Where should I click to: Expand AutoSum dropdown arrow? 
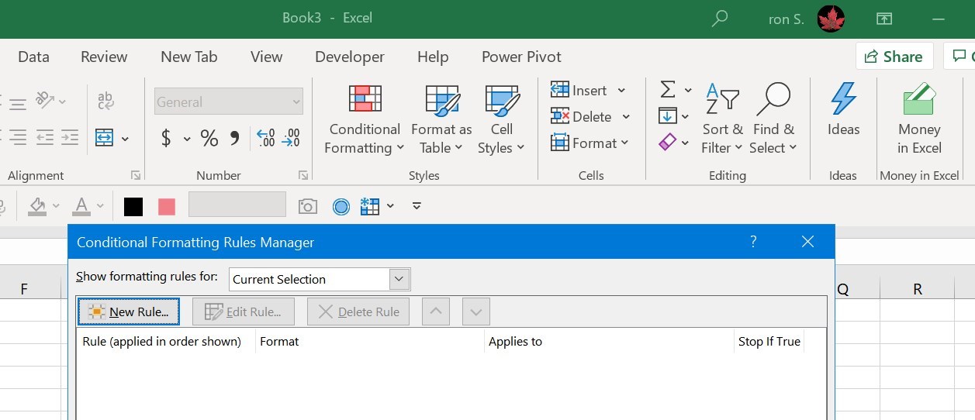pos(687,91)
